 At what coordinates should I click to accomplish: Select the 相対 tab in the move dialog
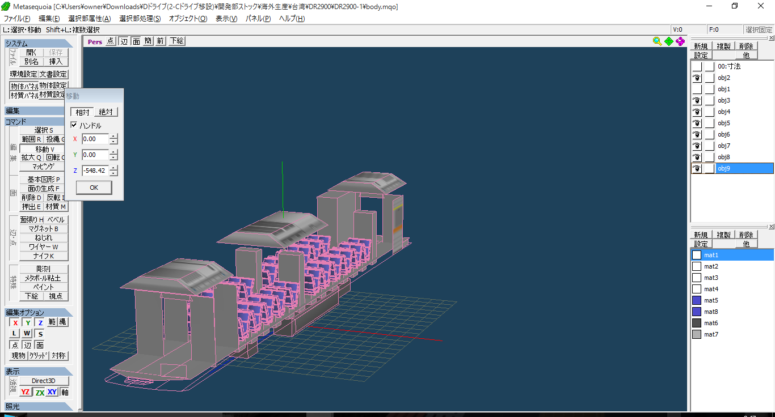(x=82, y=112)
